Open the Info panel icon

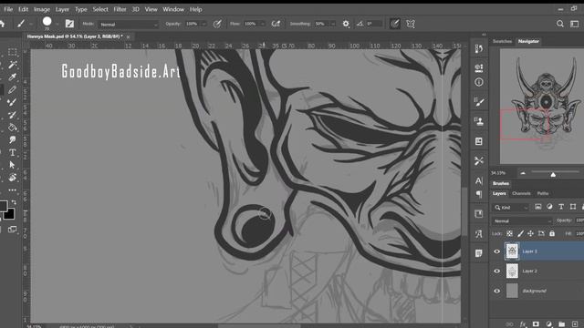(x=479, y=82)
